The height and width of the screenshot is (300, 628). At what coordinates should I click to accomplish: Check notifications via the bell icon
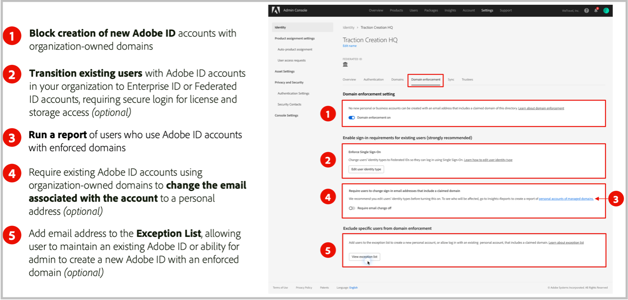(x=596, y=10)
